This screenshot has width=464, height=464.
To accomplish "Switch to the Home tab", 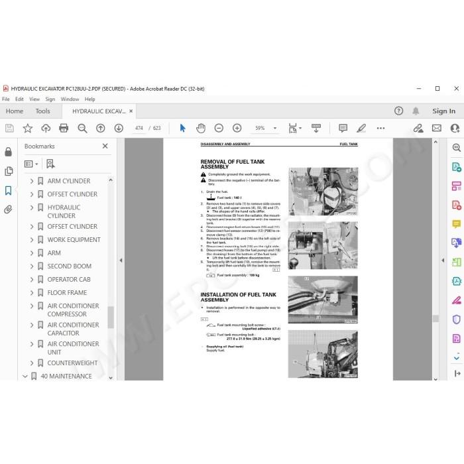I will click(15, 111).
